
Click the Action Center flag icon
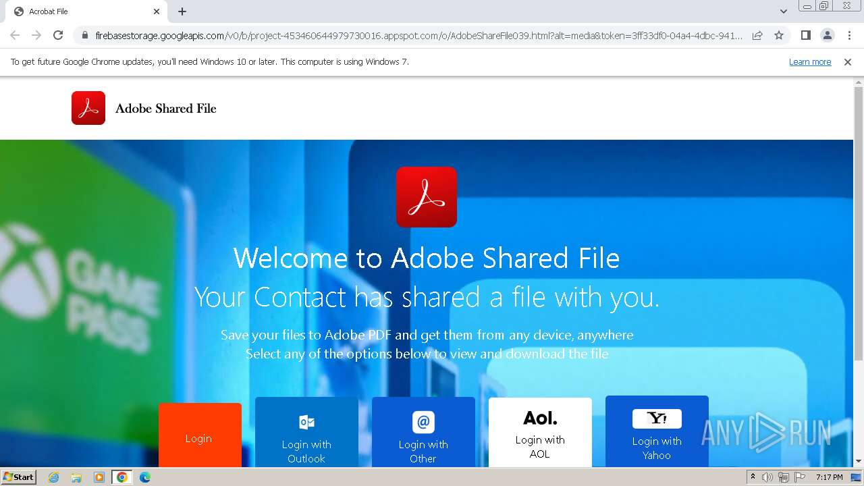pyautogui.click(x=799, y=477)
